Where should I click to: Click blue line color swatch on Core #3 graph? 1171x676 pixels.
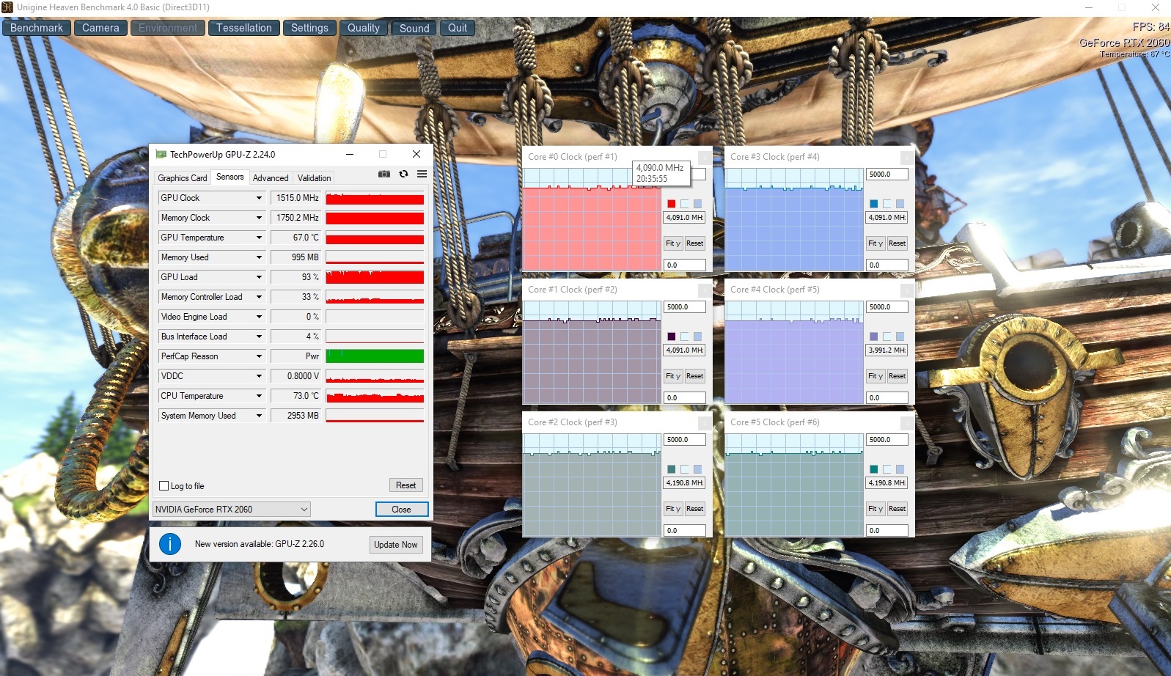point(874,204)
